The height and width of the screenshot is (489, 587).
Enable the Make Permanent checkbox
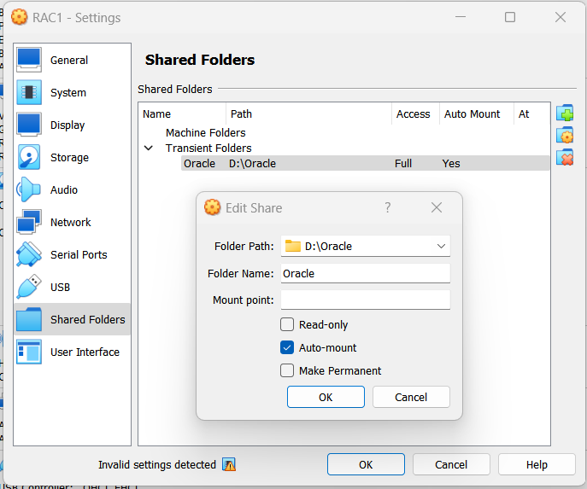click(287, 370)
